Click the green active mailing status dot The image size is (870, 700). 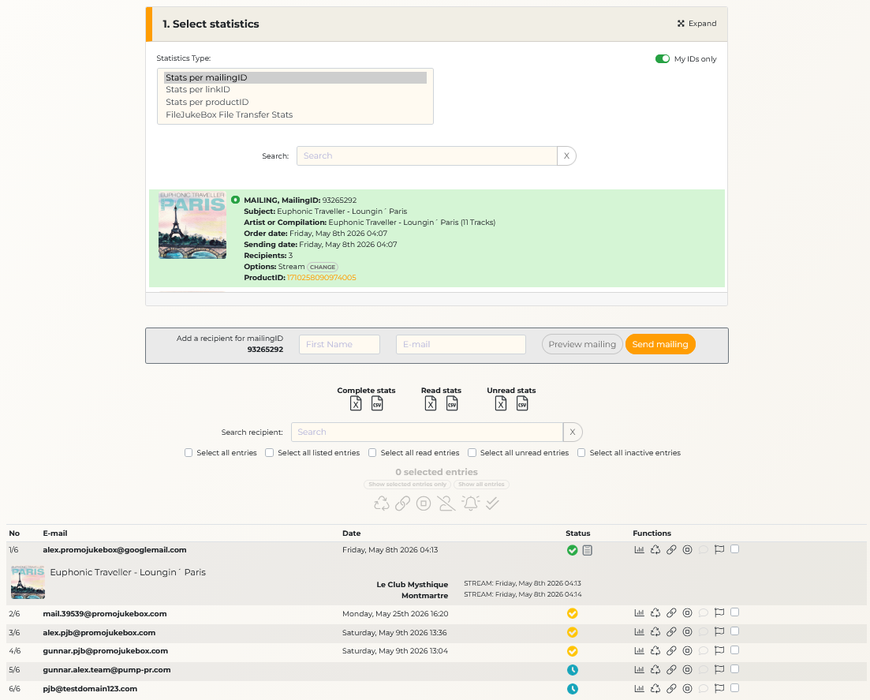(x=235, y=200)
